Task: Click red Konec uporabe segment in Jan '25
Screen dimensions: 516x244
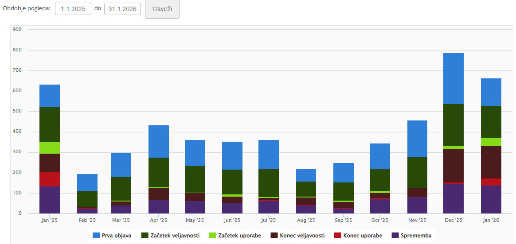Action: (50, 179)
